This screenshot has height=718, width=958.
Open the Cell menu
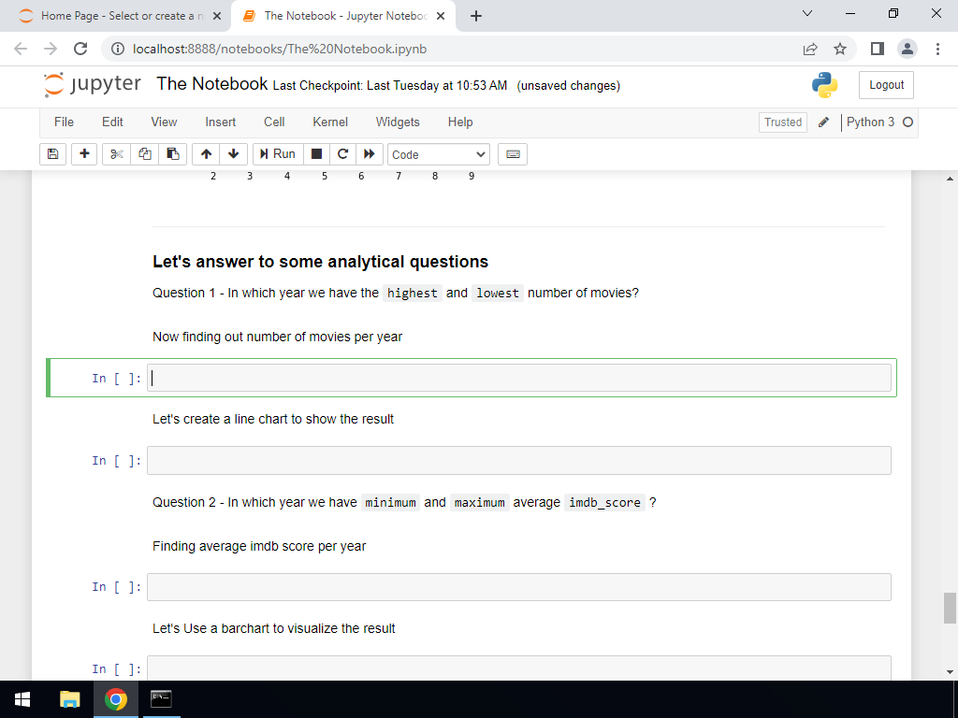pyautogui.click(x=274, y=122)
